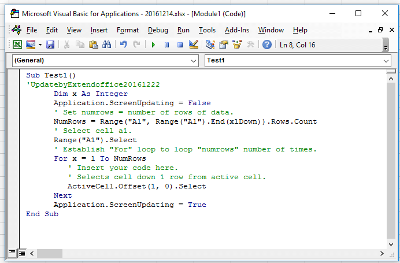Click the Find binoculars icon

pos(106,45)
